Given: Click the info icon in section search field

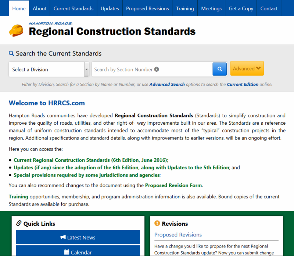Looking at the screenshot, I should click(x=157, y=69).
